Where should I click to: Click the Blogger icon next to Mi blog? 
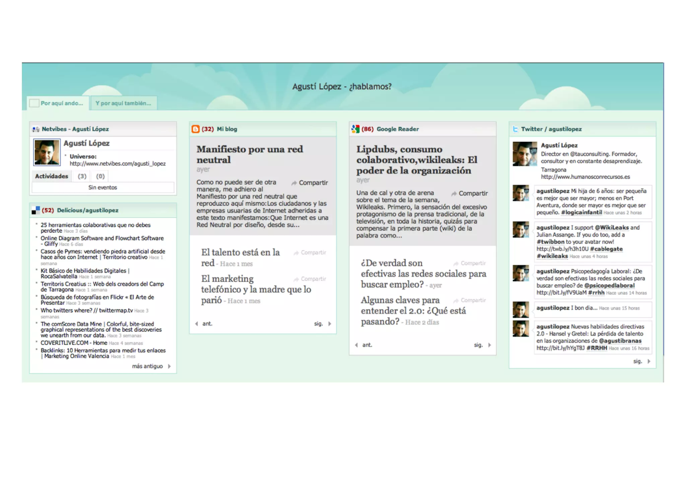(195, 129)
